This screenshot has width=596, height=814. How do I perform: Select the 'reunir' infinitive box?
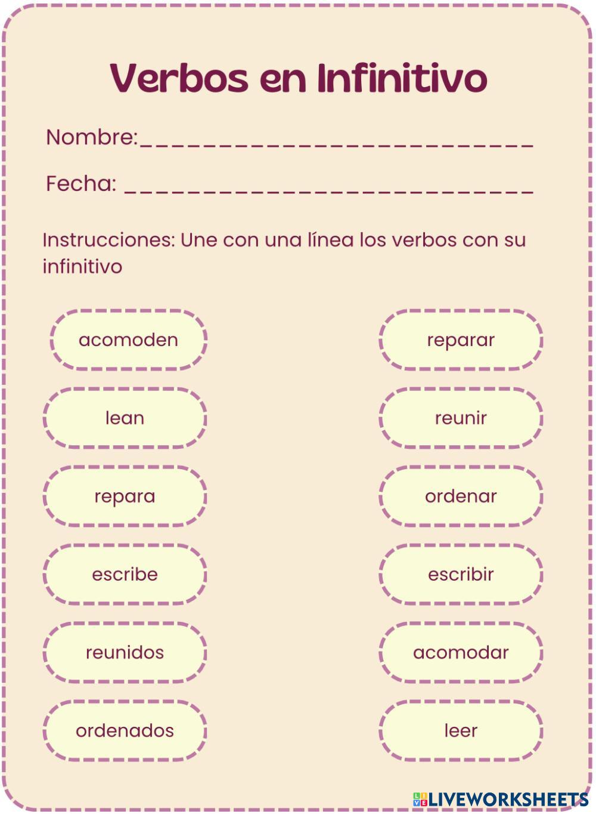[461, 418]
